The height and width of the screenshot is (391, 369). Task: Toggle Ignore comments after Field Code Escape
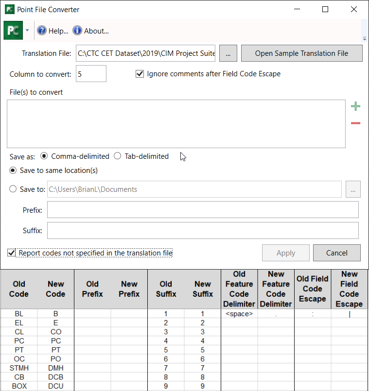click(x=140, y=74)
